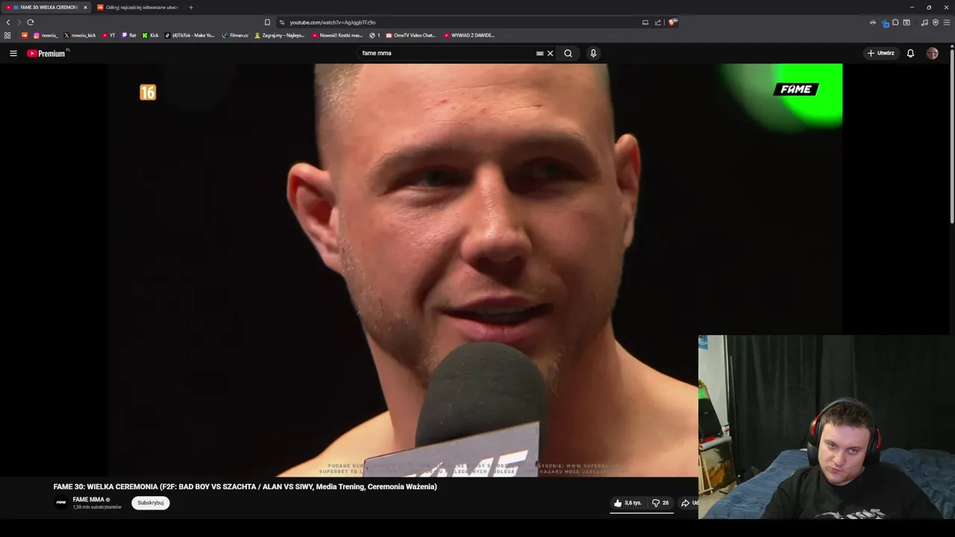Bookmark this page icon in address bar
This screenshot has width=955, height=537.
[x=267, y=22]
